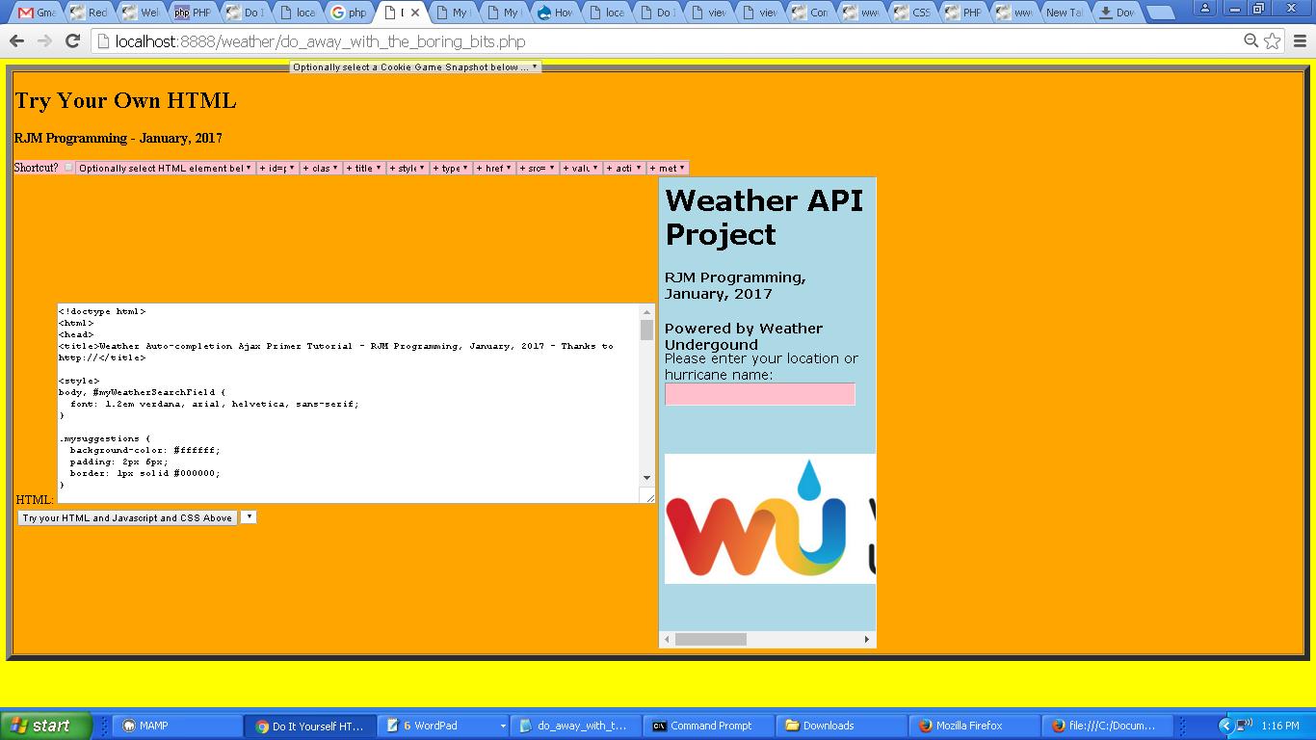Image resolution: width=1316 pixels, height=740 pixels.
Task: Open the small dropdown beside the Try button
Action: tap(249, 517)
